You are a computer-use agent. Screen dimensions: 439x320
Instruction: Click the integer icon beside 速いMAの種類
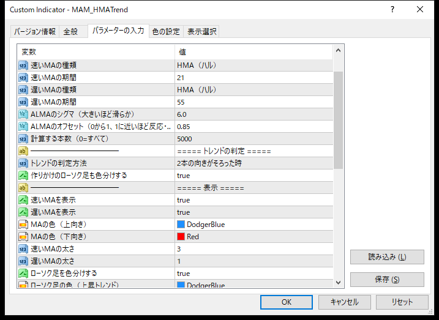23,65
